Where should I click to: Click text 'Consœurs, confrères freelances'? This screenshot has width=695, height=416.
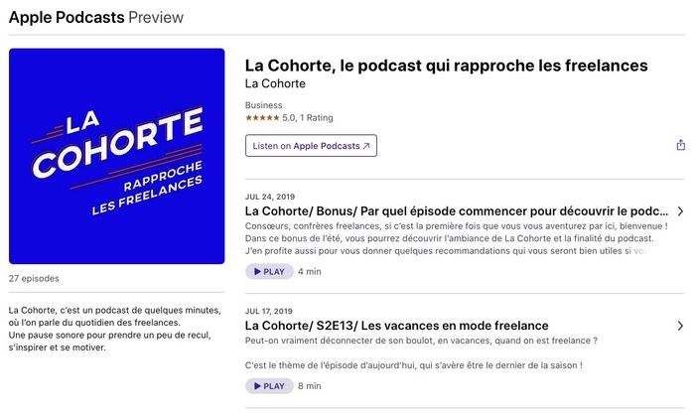313,226
